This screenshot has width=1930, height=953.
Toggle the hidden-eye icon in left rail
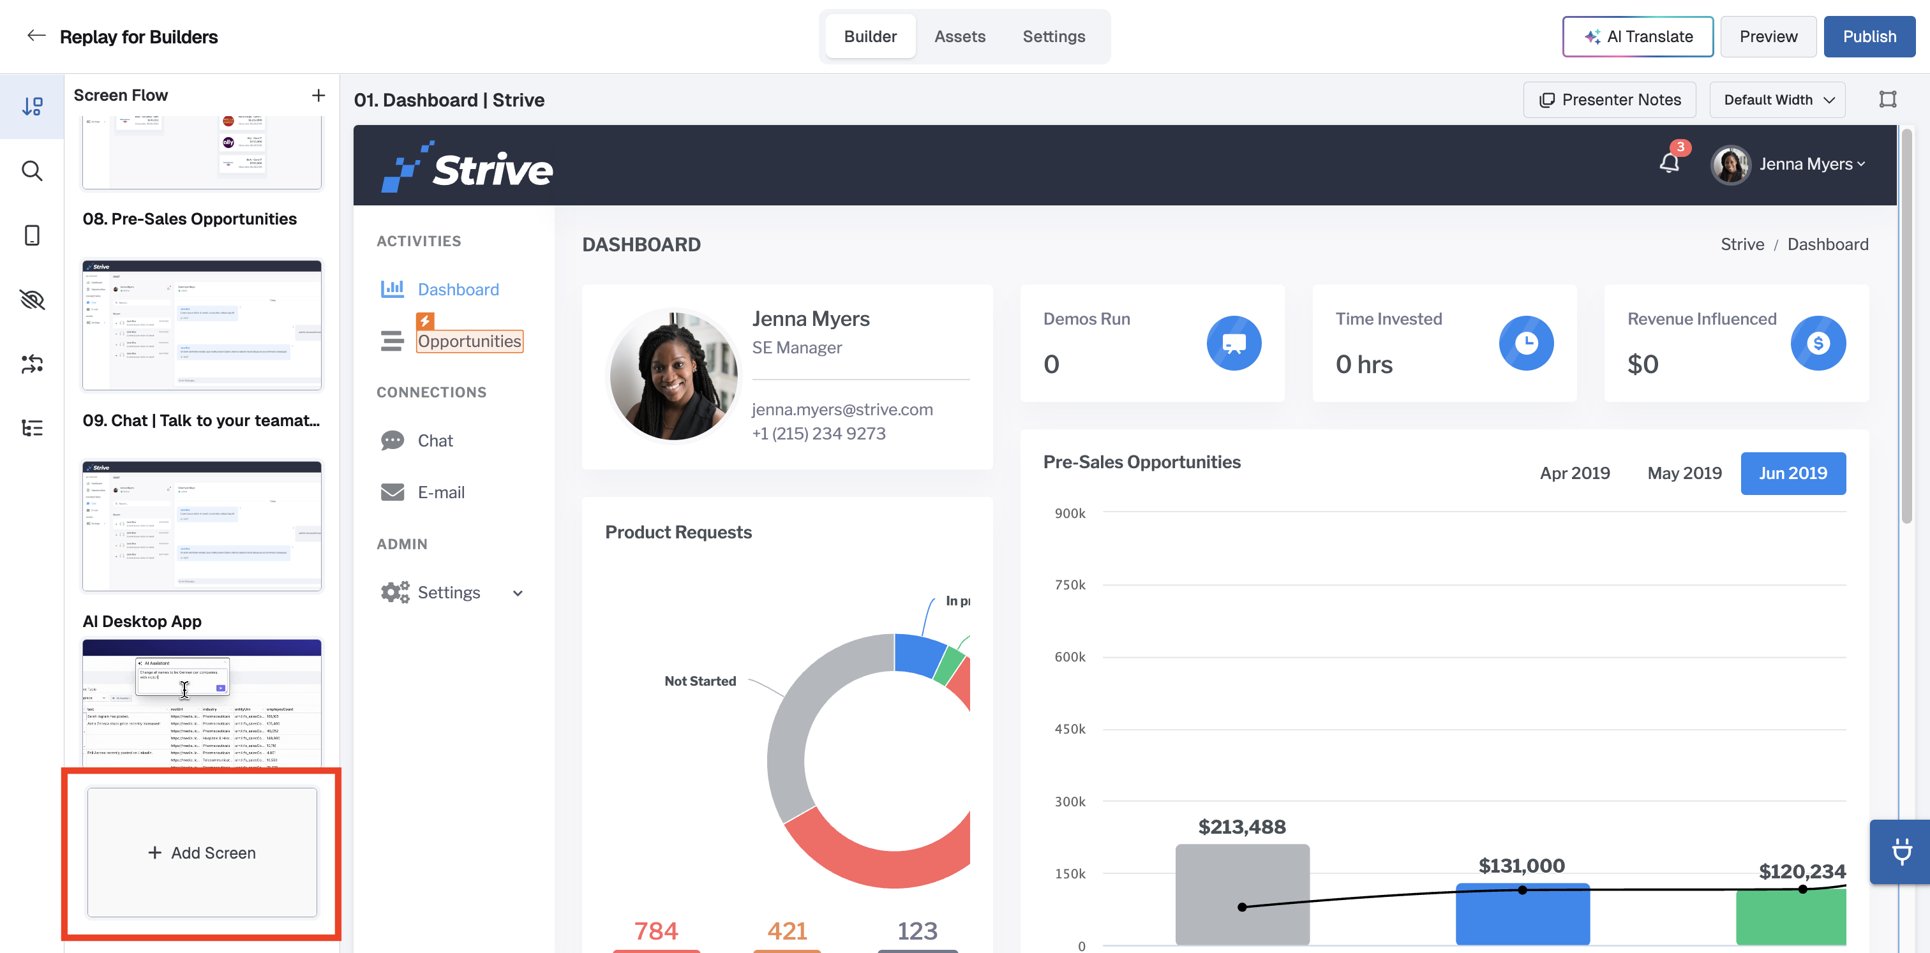[32, 299]
